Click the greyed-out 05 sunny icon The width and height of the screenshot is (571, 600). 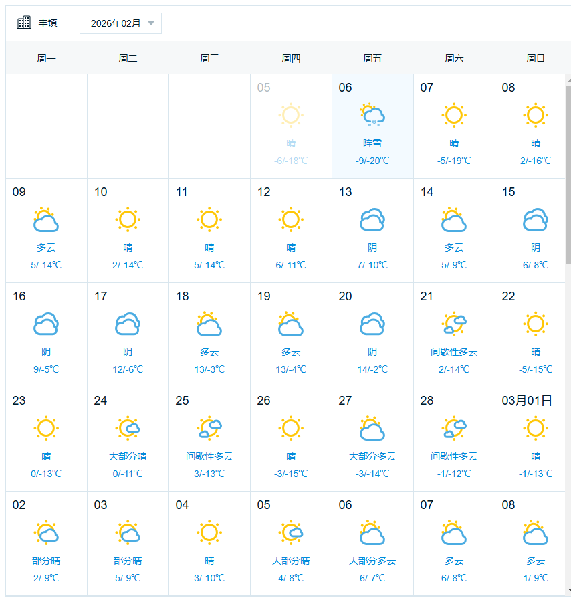coord(291,115)
